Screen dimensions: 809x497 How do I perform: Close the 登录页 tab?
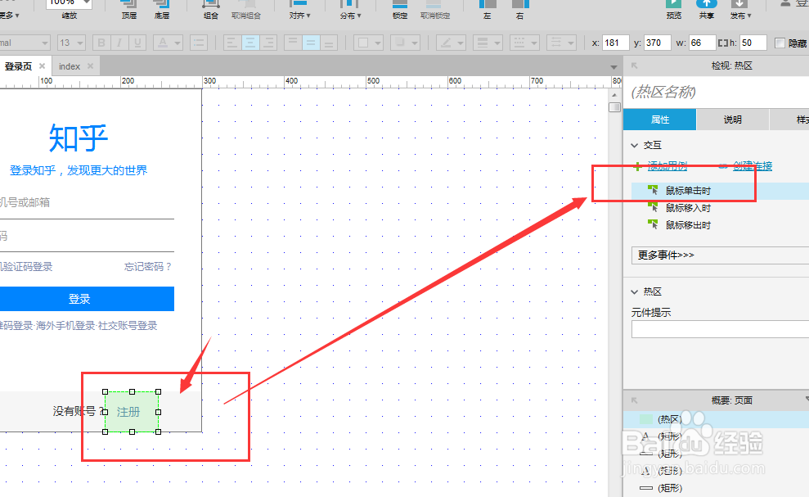pos(43,66)
